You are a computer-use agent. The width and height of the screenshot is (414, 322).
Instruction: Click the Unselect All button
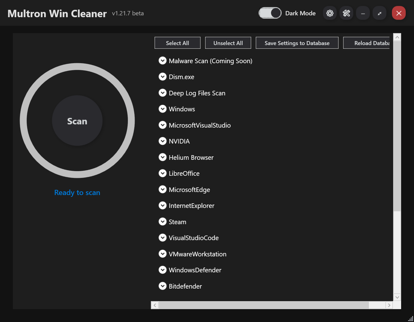click(228, 43)
